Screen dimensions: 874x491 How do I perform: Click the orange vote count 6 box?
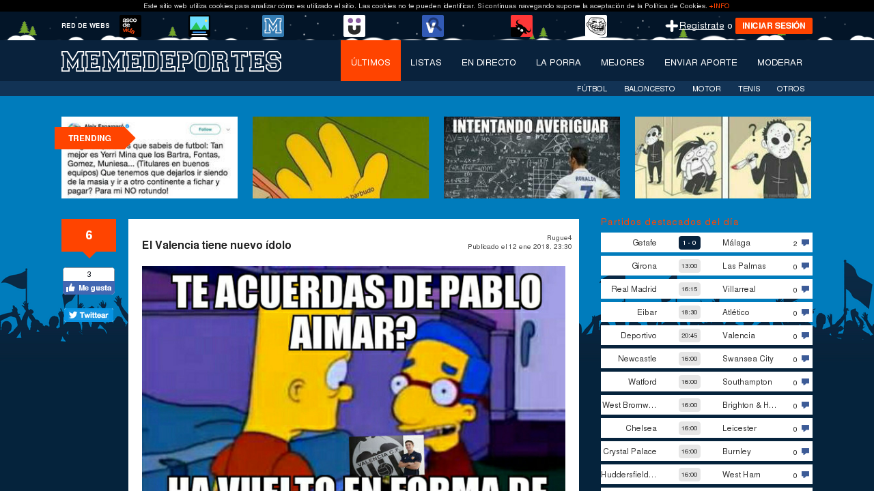89,236
